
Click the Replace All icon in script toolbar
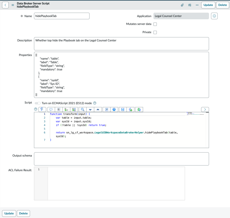point(74,109)
